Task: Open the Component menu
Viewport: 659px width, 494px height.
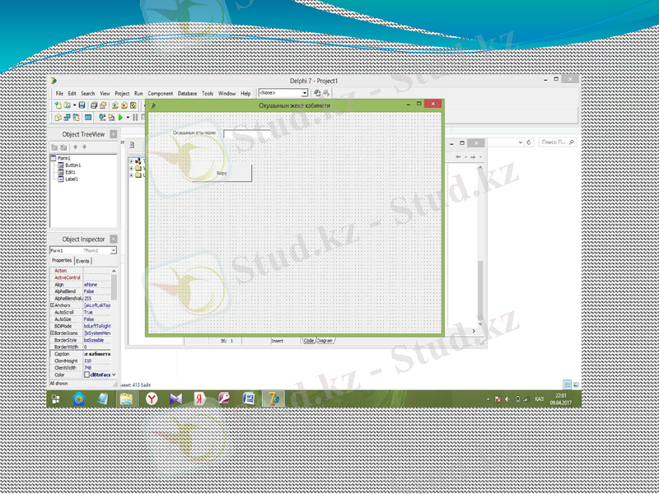Action: [x=160, y=93]
